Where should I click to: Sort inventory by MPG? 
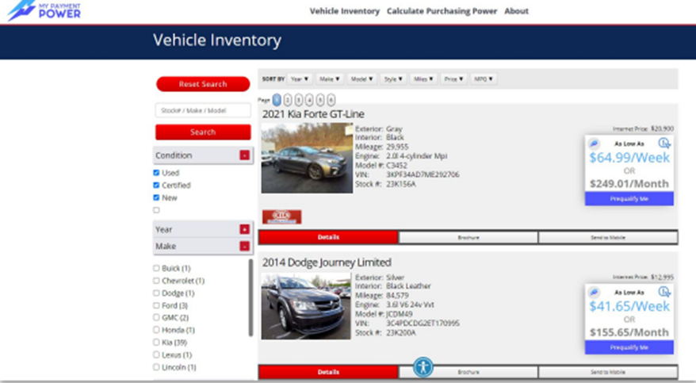coord(484,79)
